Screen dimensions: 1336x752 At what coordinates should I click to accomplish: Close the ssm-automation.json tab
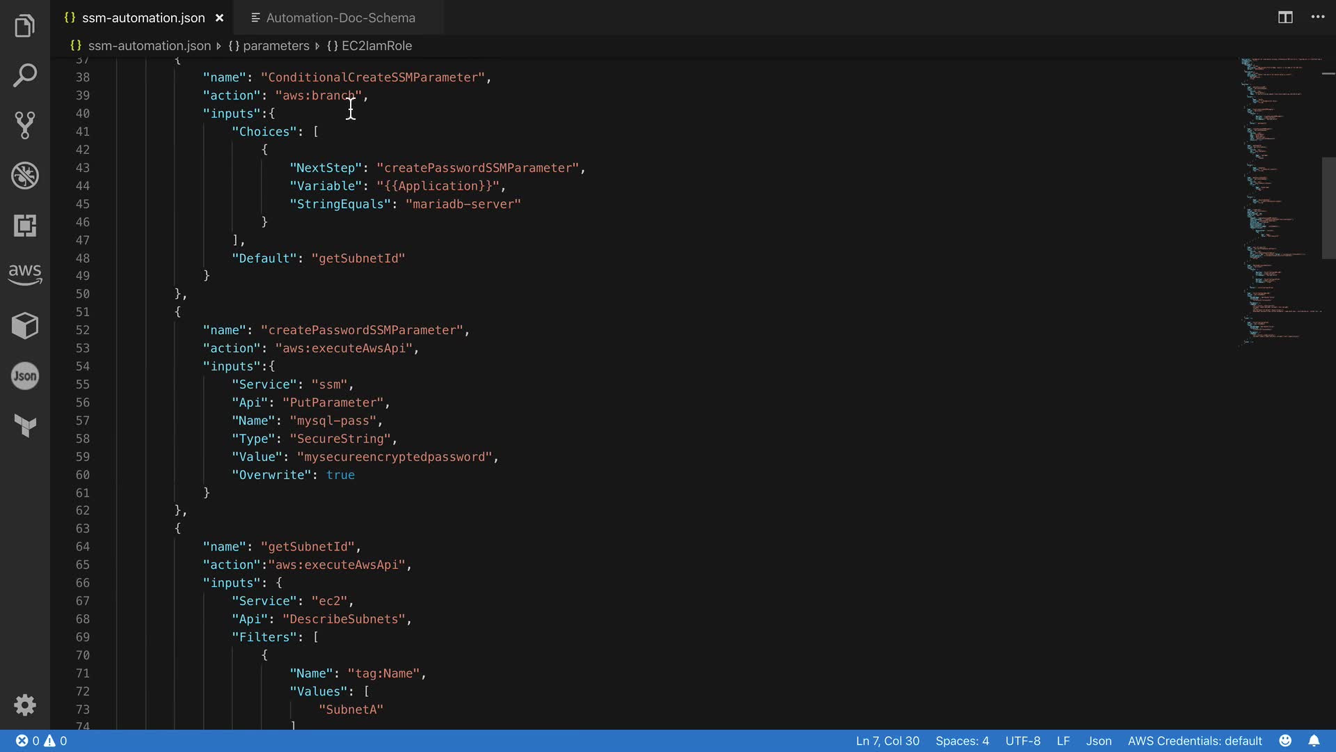[219, 18]
